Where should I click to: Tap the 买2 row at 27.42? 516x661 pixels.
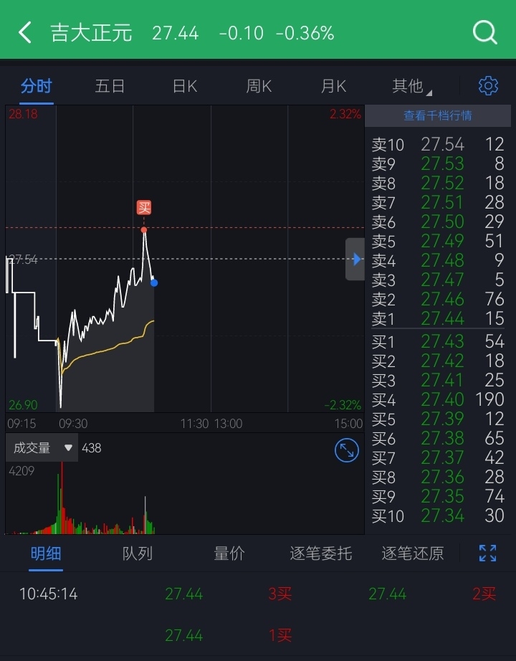point(438,361)
